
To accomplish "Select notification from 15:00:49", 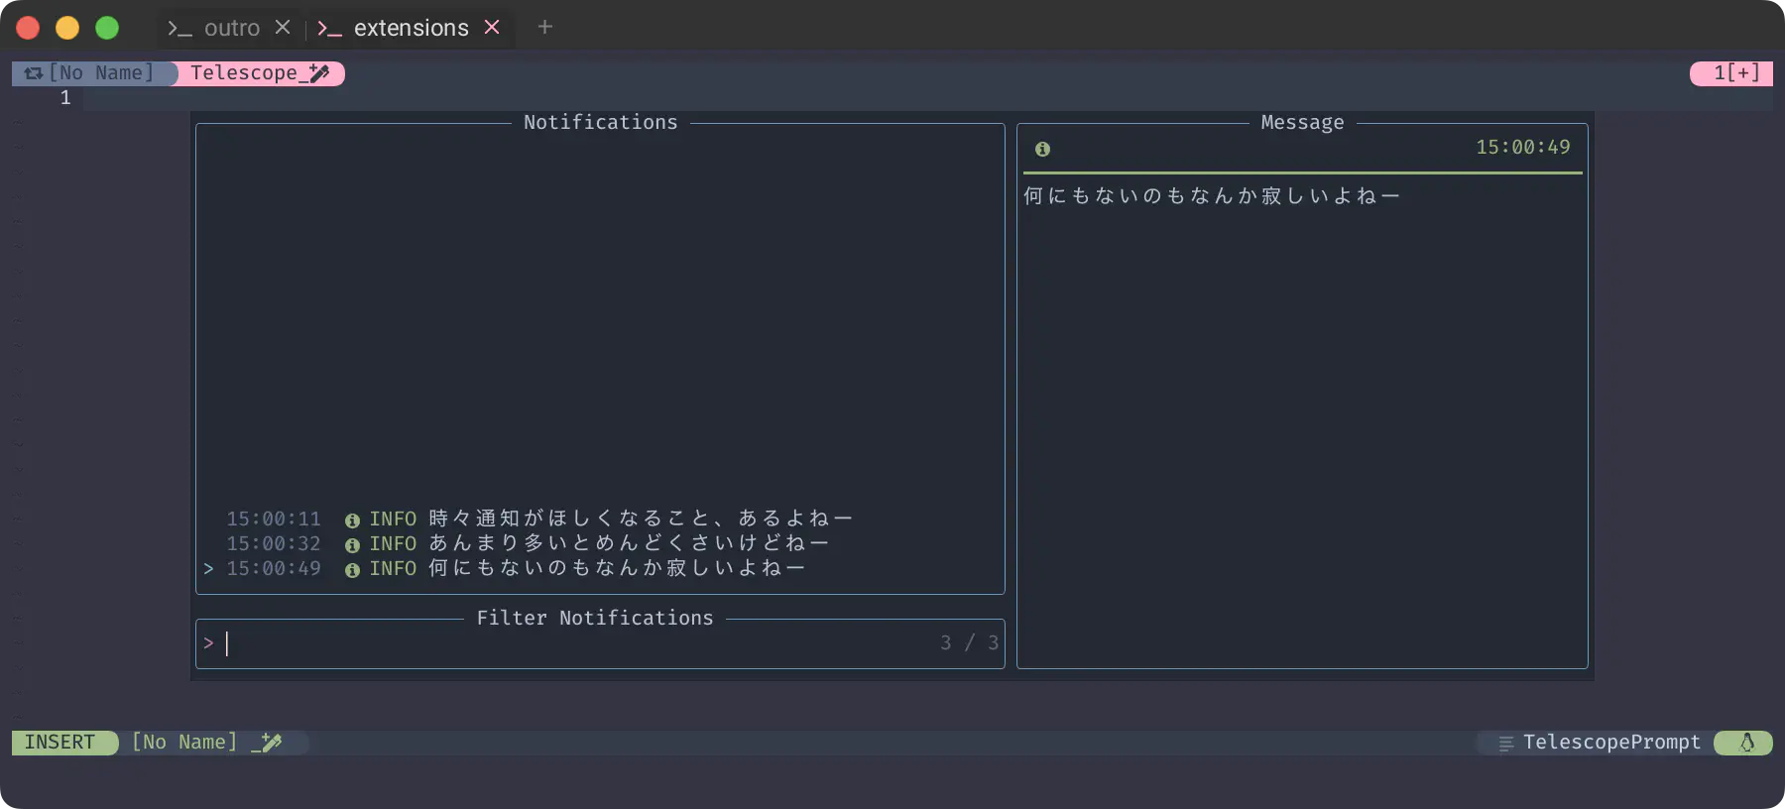I will [x=600, y=568].
